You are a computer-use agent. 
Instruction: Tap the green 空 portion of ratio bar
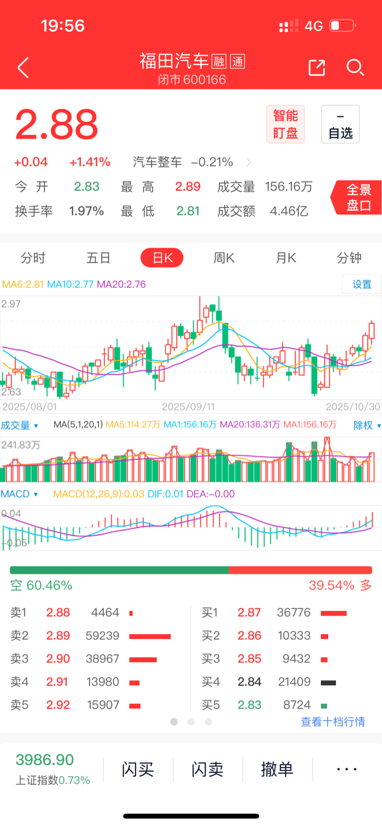(x=119, y=570)
